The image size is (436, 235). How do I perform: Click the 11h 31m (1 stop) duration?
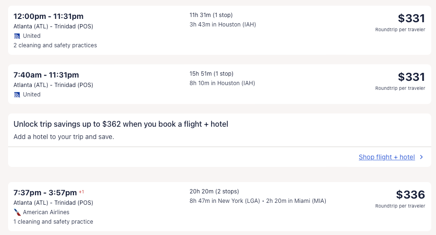click(x=211, y=15)
